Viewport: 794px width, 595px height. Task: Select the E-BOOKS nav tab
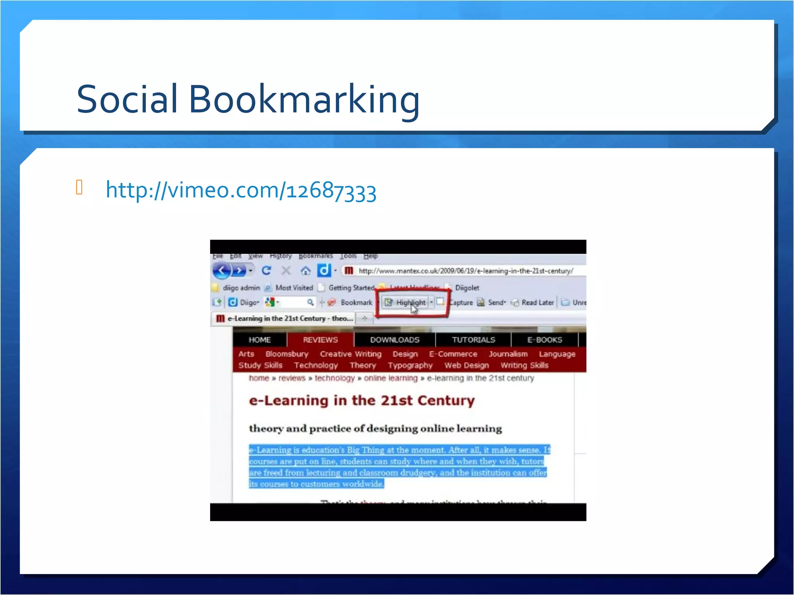544,340
